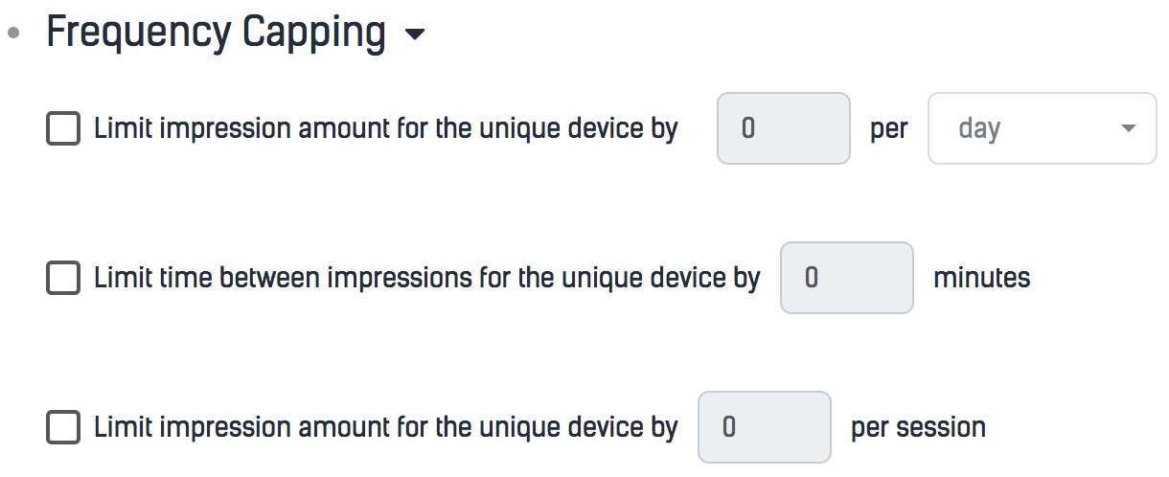The width and height of the screenshot is (1169, 477).
Task: Click the "per" text before the day dropdown
Action: click(x=888, y=129)
